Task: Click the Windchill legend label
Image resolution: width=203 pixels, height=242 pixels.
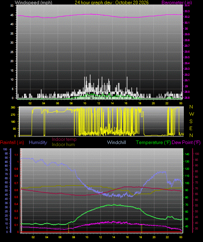Action: [117, 142]
